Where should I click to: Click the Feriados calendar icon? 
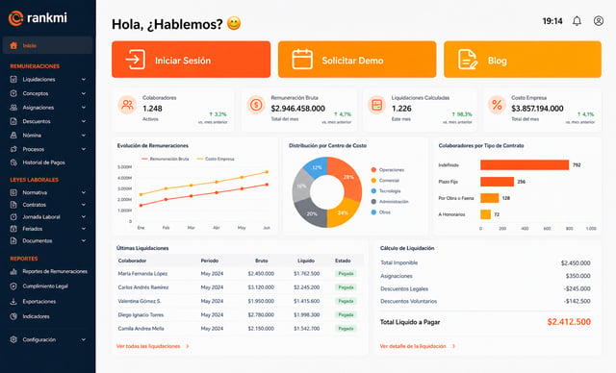coord(13,229)
